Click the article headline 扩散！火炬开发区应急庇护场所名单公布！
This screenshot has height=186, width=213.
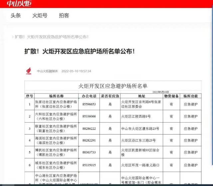pyautogui.click(x=80, y=51)
